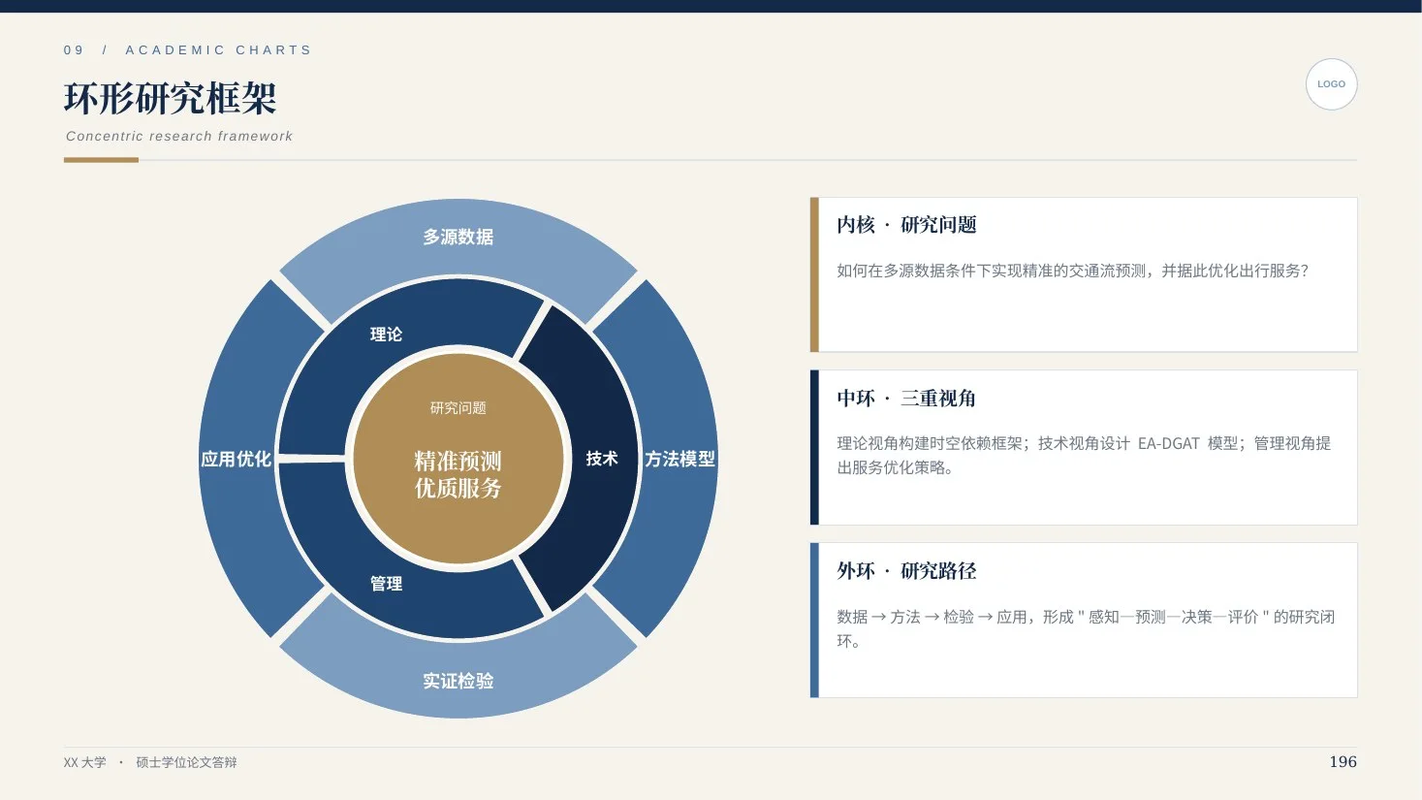This screenshot has width=1422, height=800.
Task: Select the gold center circle 精准预测 优质服务
Action: coord(458,459)
